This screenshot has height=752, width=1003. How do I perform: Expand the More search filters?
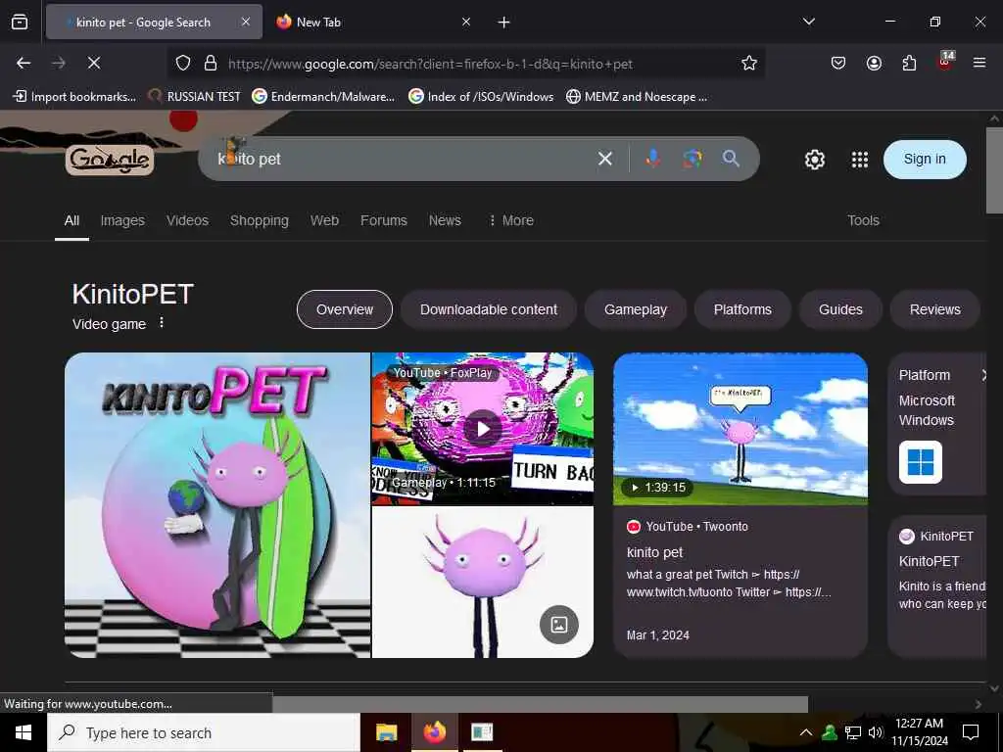510,220
